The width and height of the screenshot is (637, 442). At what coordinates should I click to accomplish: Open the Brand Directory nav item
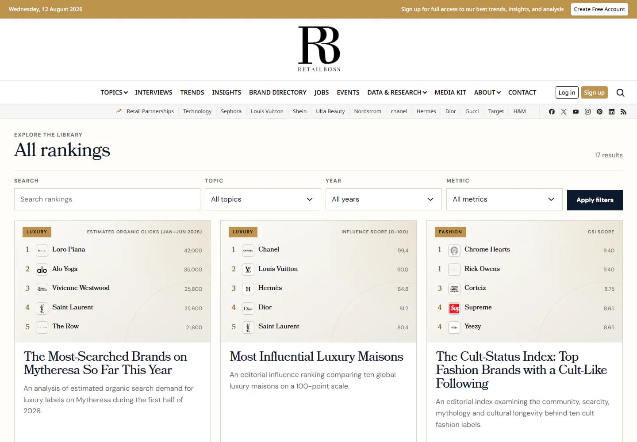click(278, 92)
